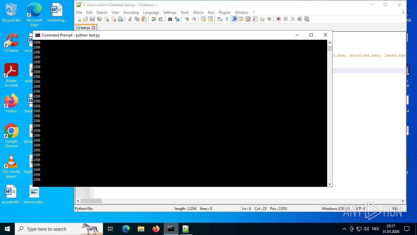Click the Copy toolbar icon
The width and height of the screenshot is (417, 235).
pos(137,19)
